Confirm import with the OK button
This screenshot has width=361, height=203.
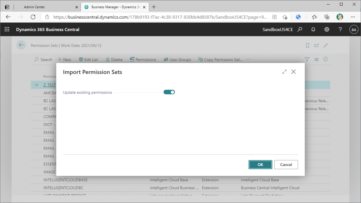pos(260,165)
